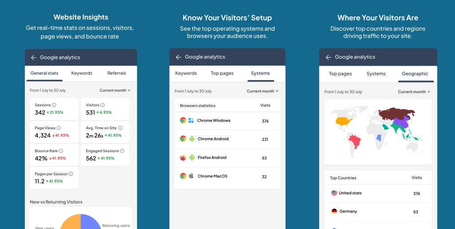
Task: Open Pages per Session info icon
Action: 71,174
